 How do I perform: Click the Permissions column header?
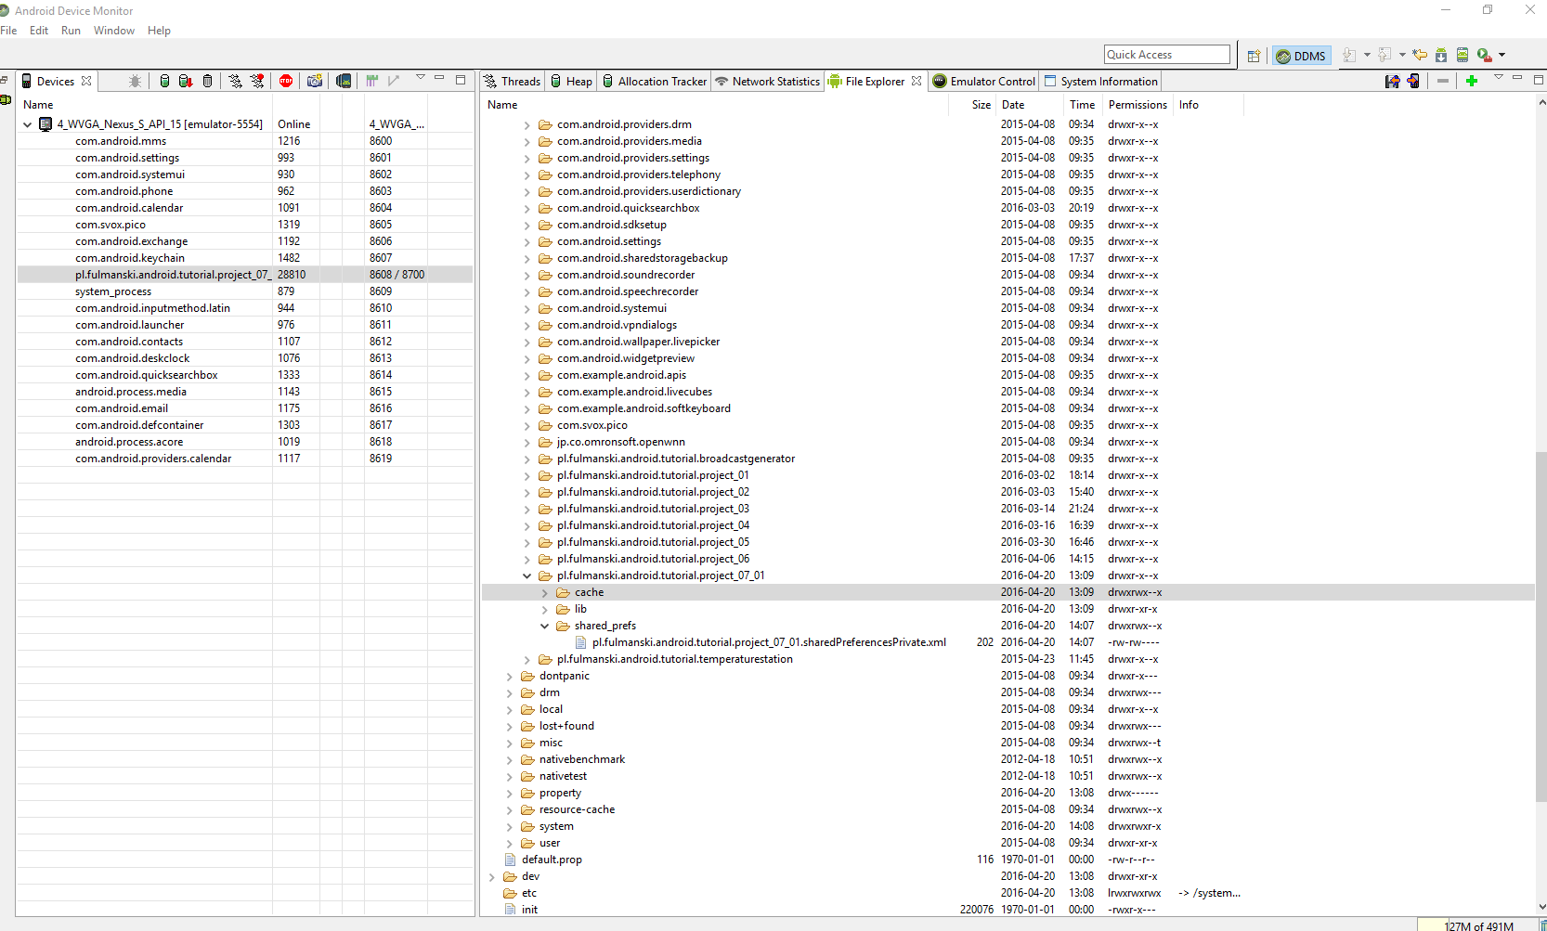coord(1137,105)
